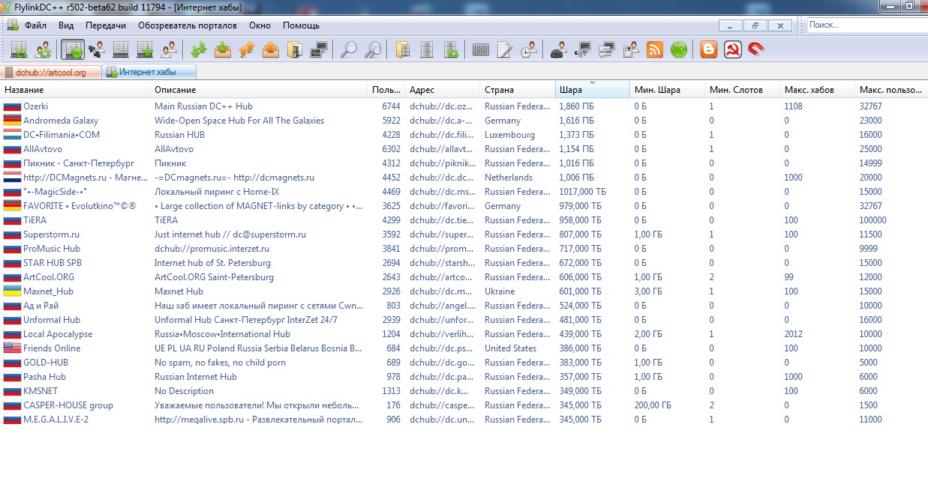Image resolution: width=928 pixels, height=481 pixels.
Task: Open the notepad with pencil icon
Action: (x=505, y=50)
